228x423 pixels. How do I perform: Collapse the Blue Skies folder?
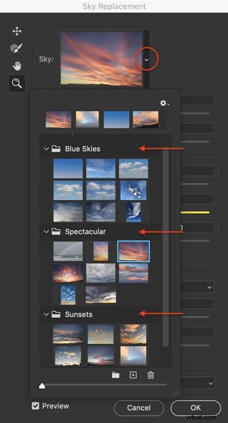[46, 149]
